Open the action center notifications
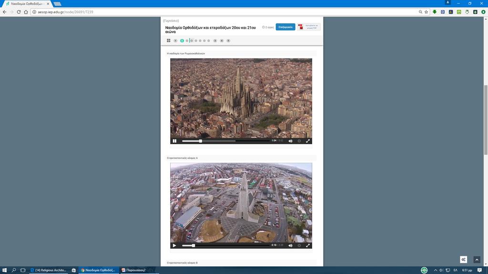The height and width of the screenshot is (274, 488). pyautogui.click(x=479, y=270)
